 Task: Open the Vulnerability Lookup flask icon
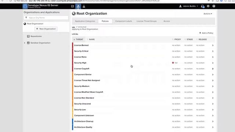tap(84, 6)
